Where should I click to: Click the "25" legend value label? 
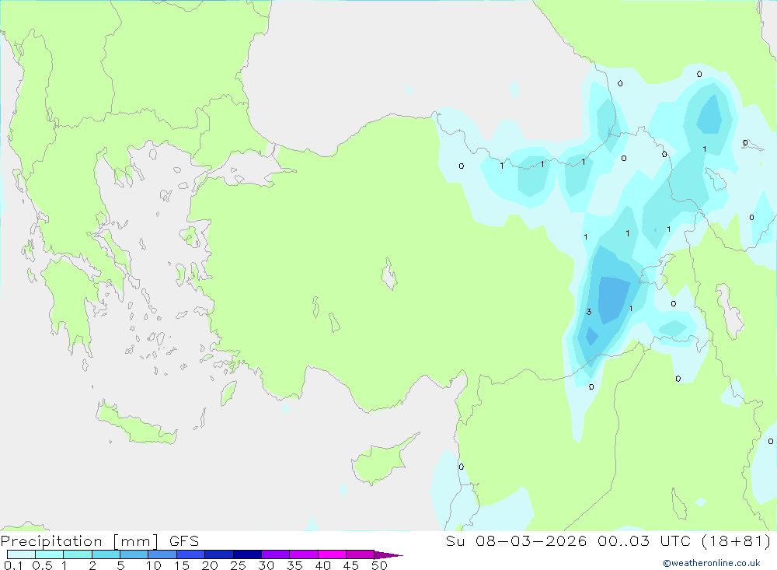click(x=238, y=565)
